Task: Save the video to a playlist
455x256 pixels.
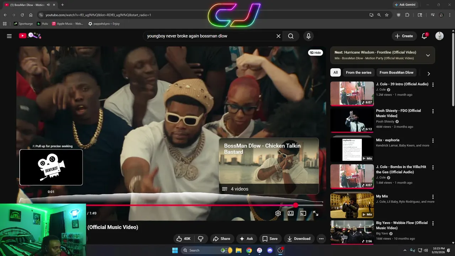Action: pos(270,239)
